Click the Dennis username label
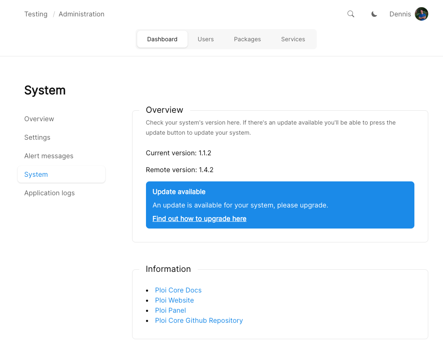 point(400,14)
